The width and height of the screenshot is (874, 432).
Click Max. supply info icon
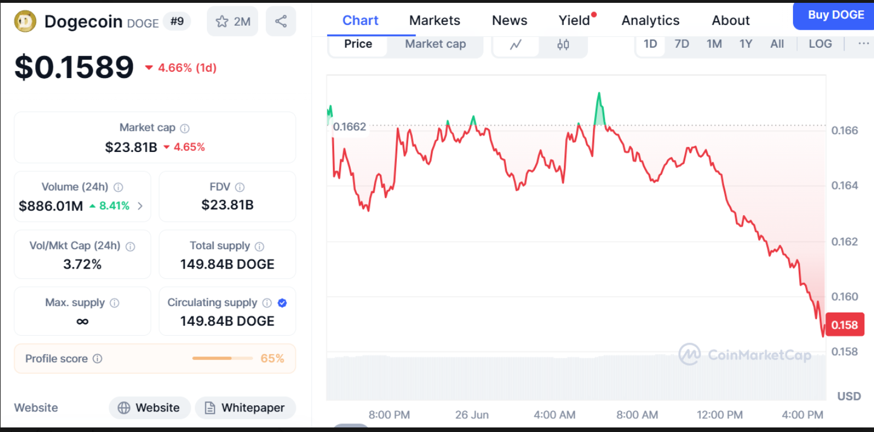tap(115, 303)
